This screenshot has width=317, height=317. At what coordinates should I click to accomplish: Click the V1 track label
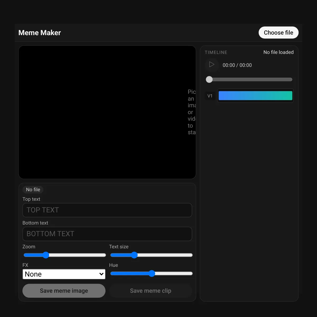click(x=210, y=96)
